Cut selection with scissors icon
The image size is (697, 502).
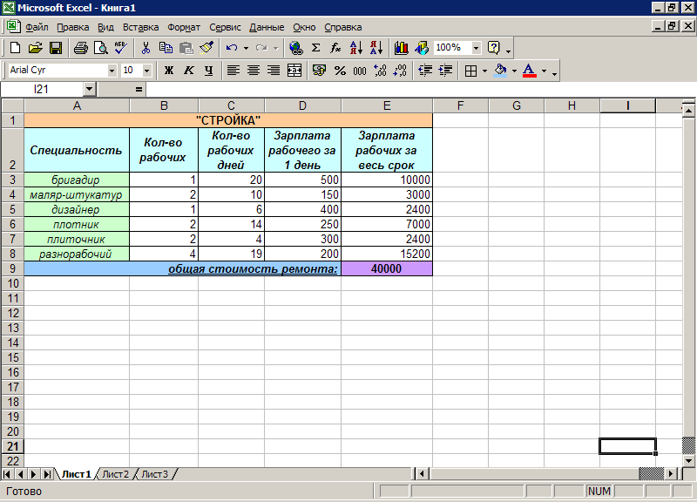point(145,48)
